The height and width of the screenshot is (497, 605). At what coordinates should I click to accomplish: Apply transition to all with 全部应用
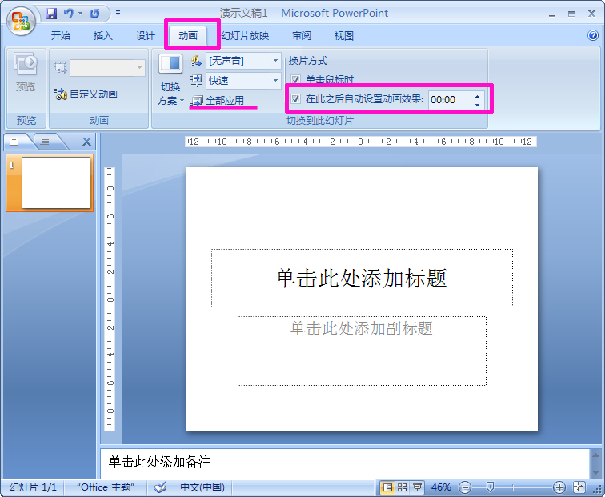[218, 101]
